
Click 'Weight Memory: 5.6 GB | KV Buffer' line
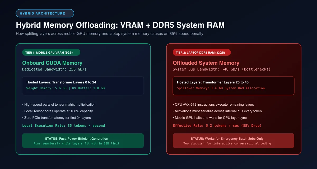[66, 88]
